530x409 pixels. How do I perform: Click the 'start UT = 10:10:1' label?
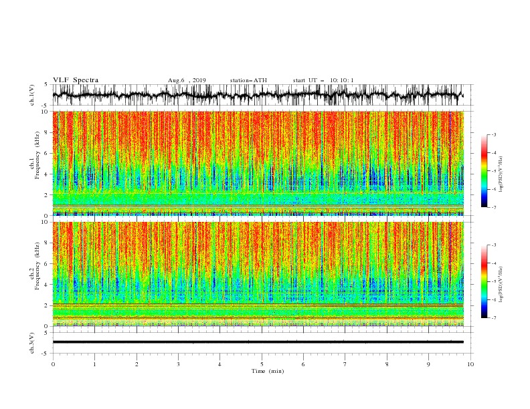pyautogui.click(x=323, y=80)
